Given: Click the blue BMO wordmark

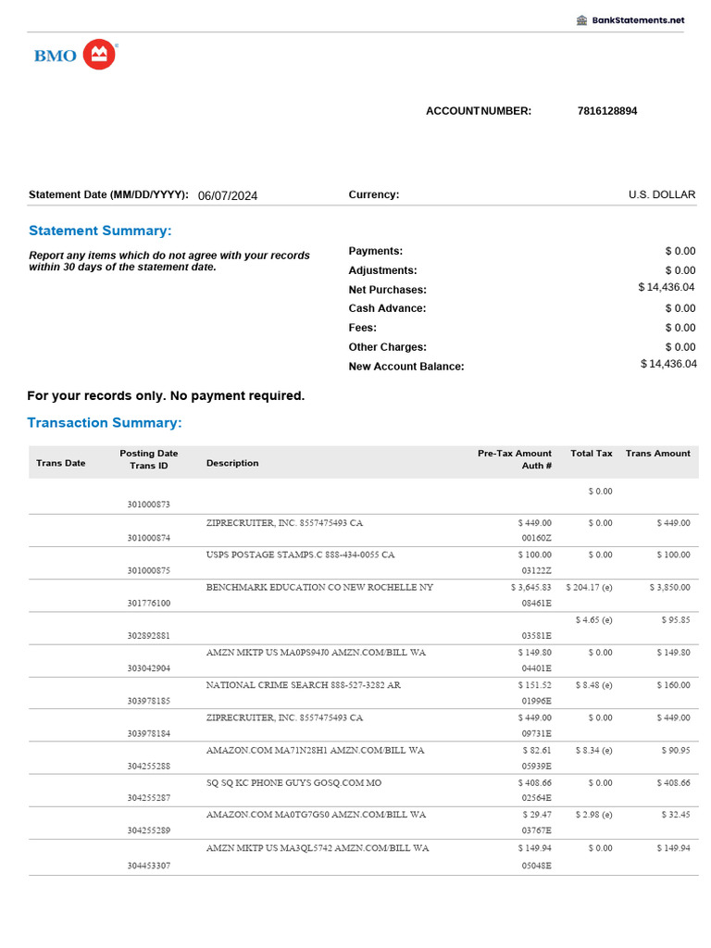Looking at the screenshot, I should [56, 56].
